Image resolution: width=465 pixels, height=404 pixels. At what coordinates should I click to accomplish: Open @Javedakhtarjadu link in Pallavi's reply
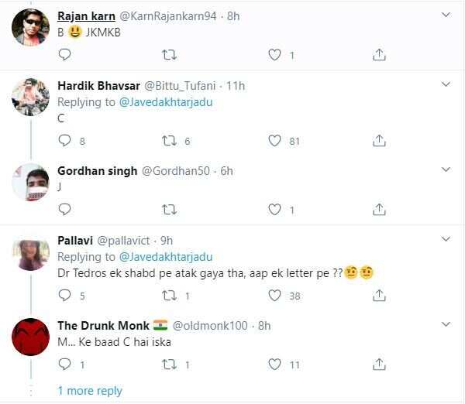[x=166, y=256]
